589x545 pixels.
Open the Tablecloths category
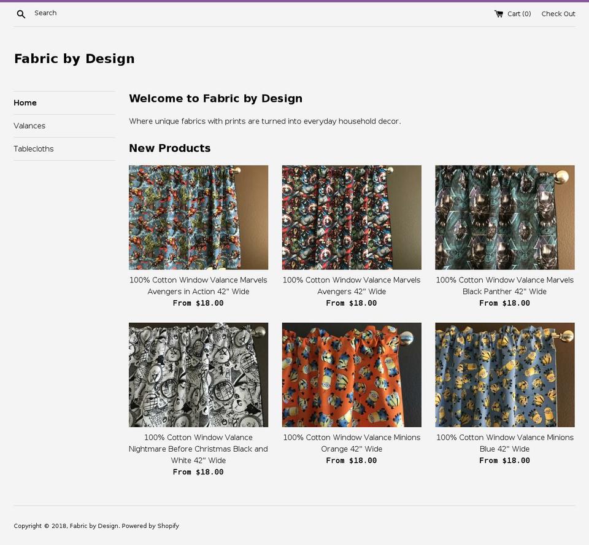pyautogui.click(x=33, y=149)
